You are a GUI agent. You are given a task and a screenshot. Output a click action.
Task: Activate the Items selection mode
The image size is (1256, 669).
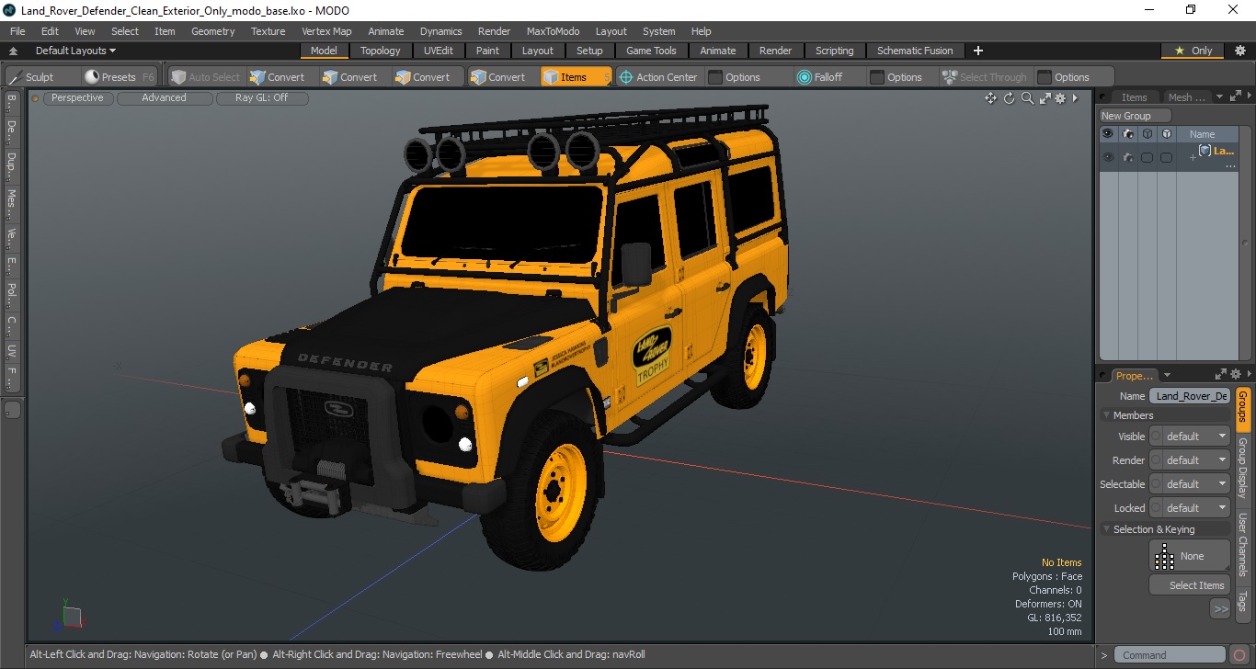[576, 77]
